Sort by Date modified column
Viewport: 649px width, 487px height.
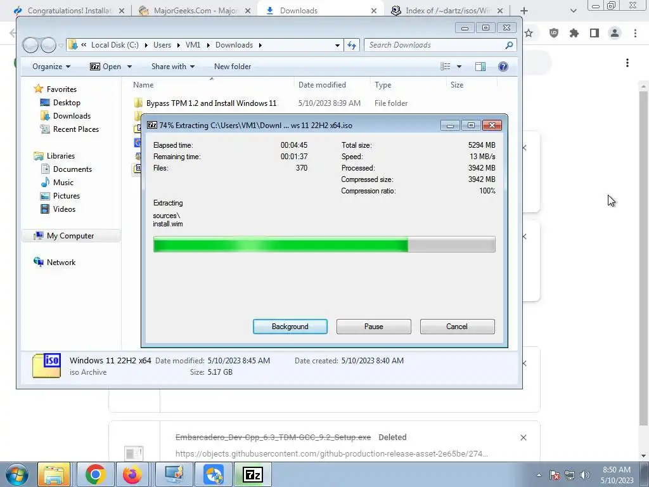pyautogui.click(x=322, y=85)
